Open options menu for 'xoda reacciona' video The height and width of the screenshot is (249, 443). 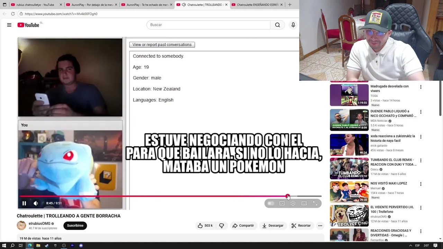pos(421,137)
